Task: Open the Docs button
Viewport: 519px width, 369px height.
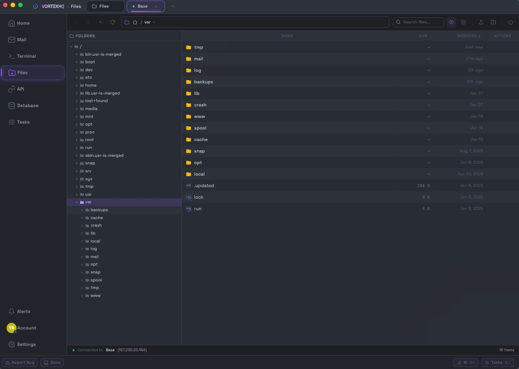Action: (x=52, y=362)
